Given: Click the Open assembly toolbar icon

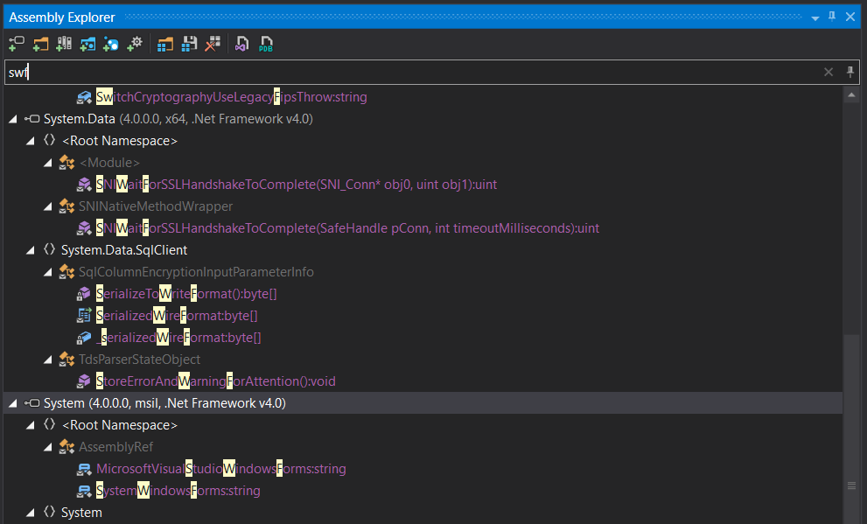Looking at the screenshot, I should coord(17,44).
